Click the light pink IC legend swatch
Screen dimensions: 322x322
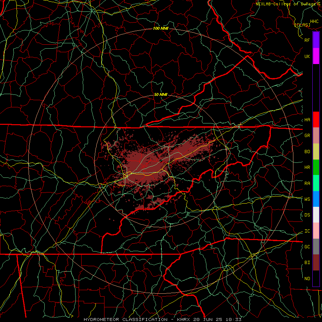tap(316, 231)
